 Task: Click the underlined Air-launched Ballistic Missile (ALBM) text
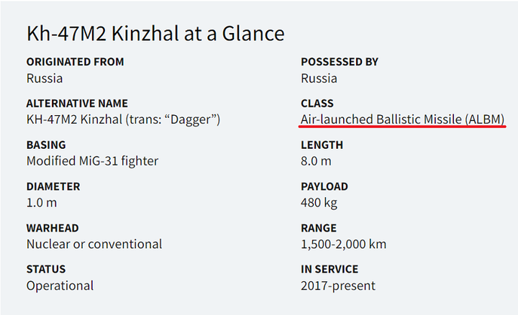click(402, 119)
